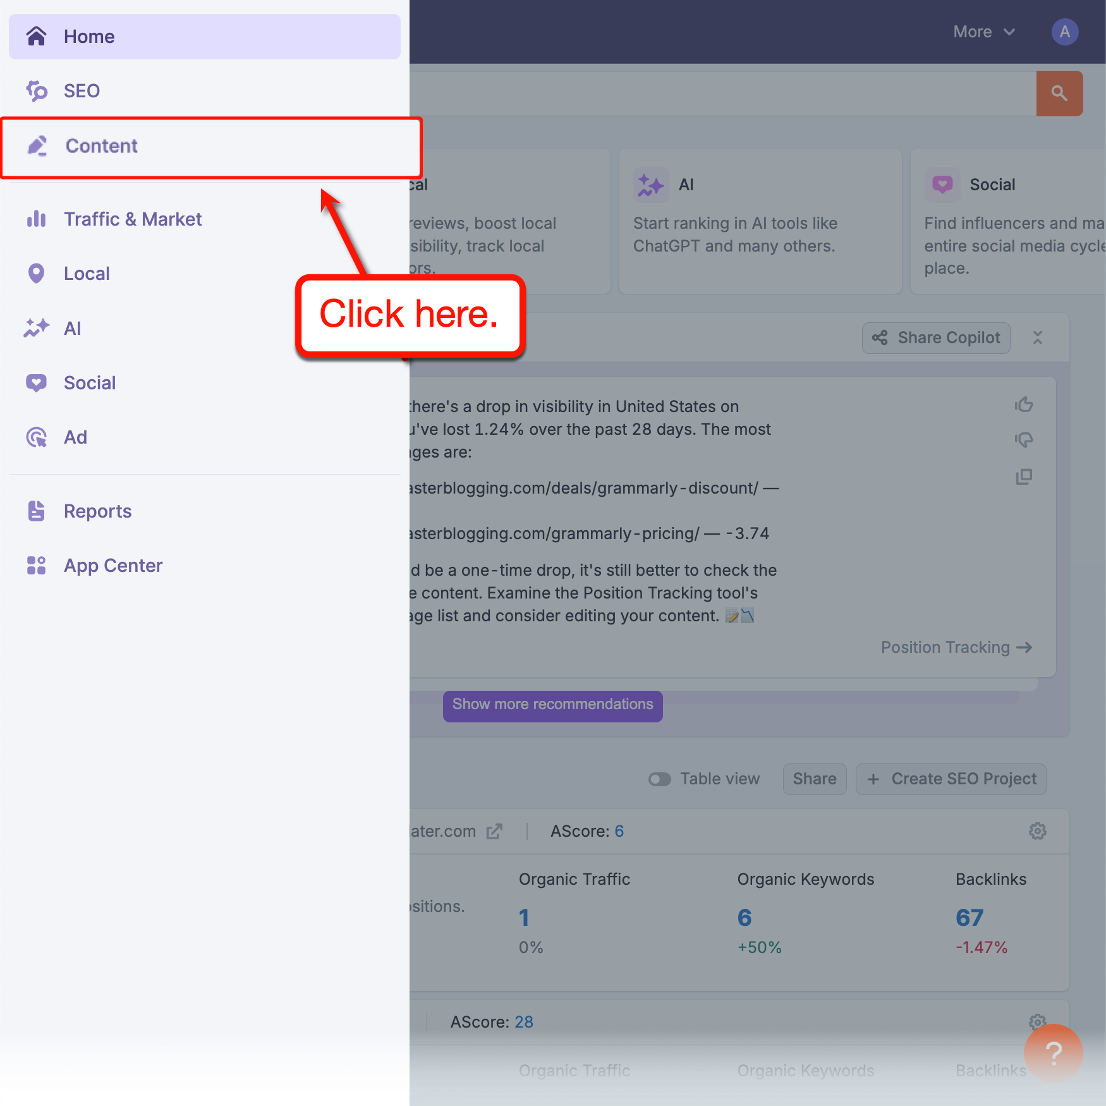Click the Social heart icon in sidebar
The width and height of the screenshot is (1106, 1106).
coord(37,382)
